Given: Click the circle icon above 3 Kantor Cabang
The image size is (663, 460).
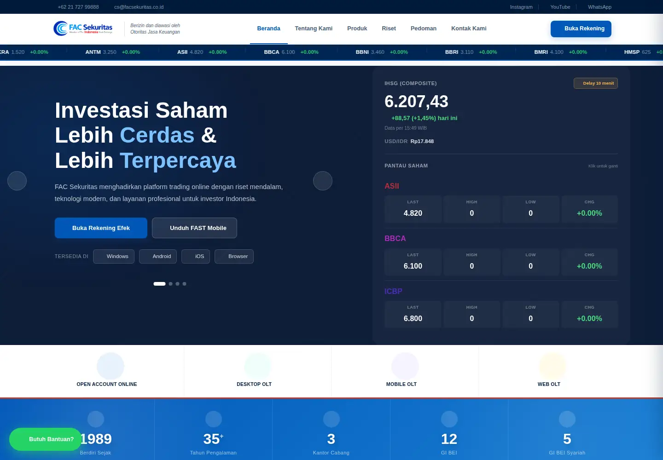Looking at the screenshot, I should click(x=331, y=419).
